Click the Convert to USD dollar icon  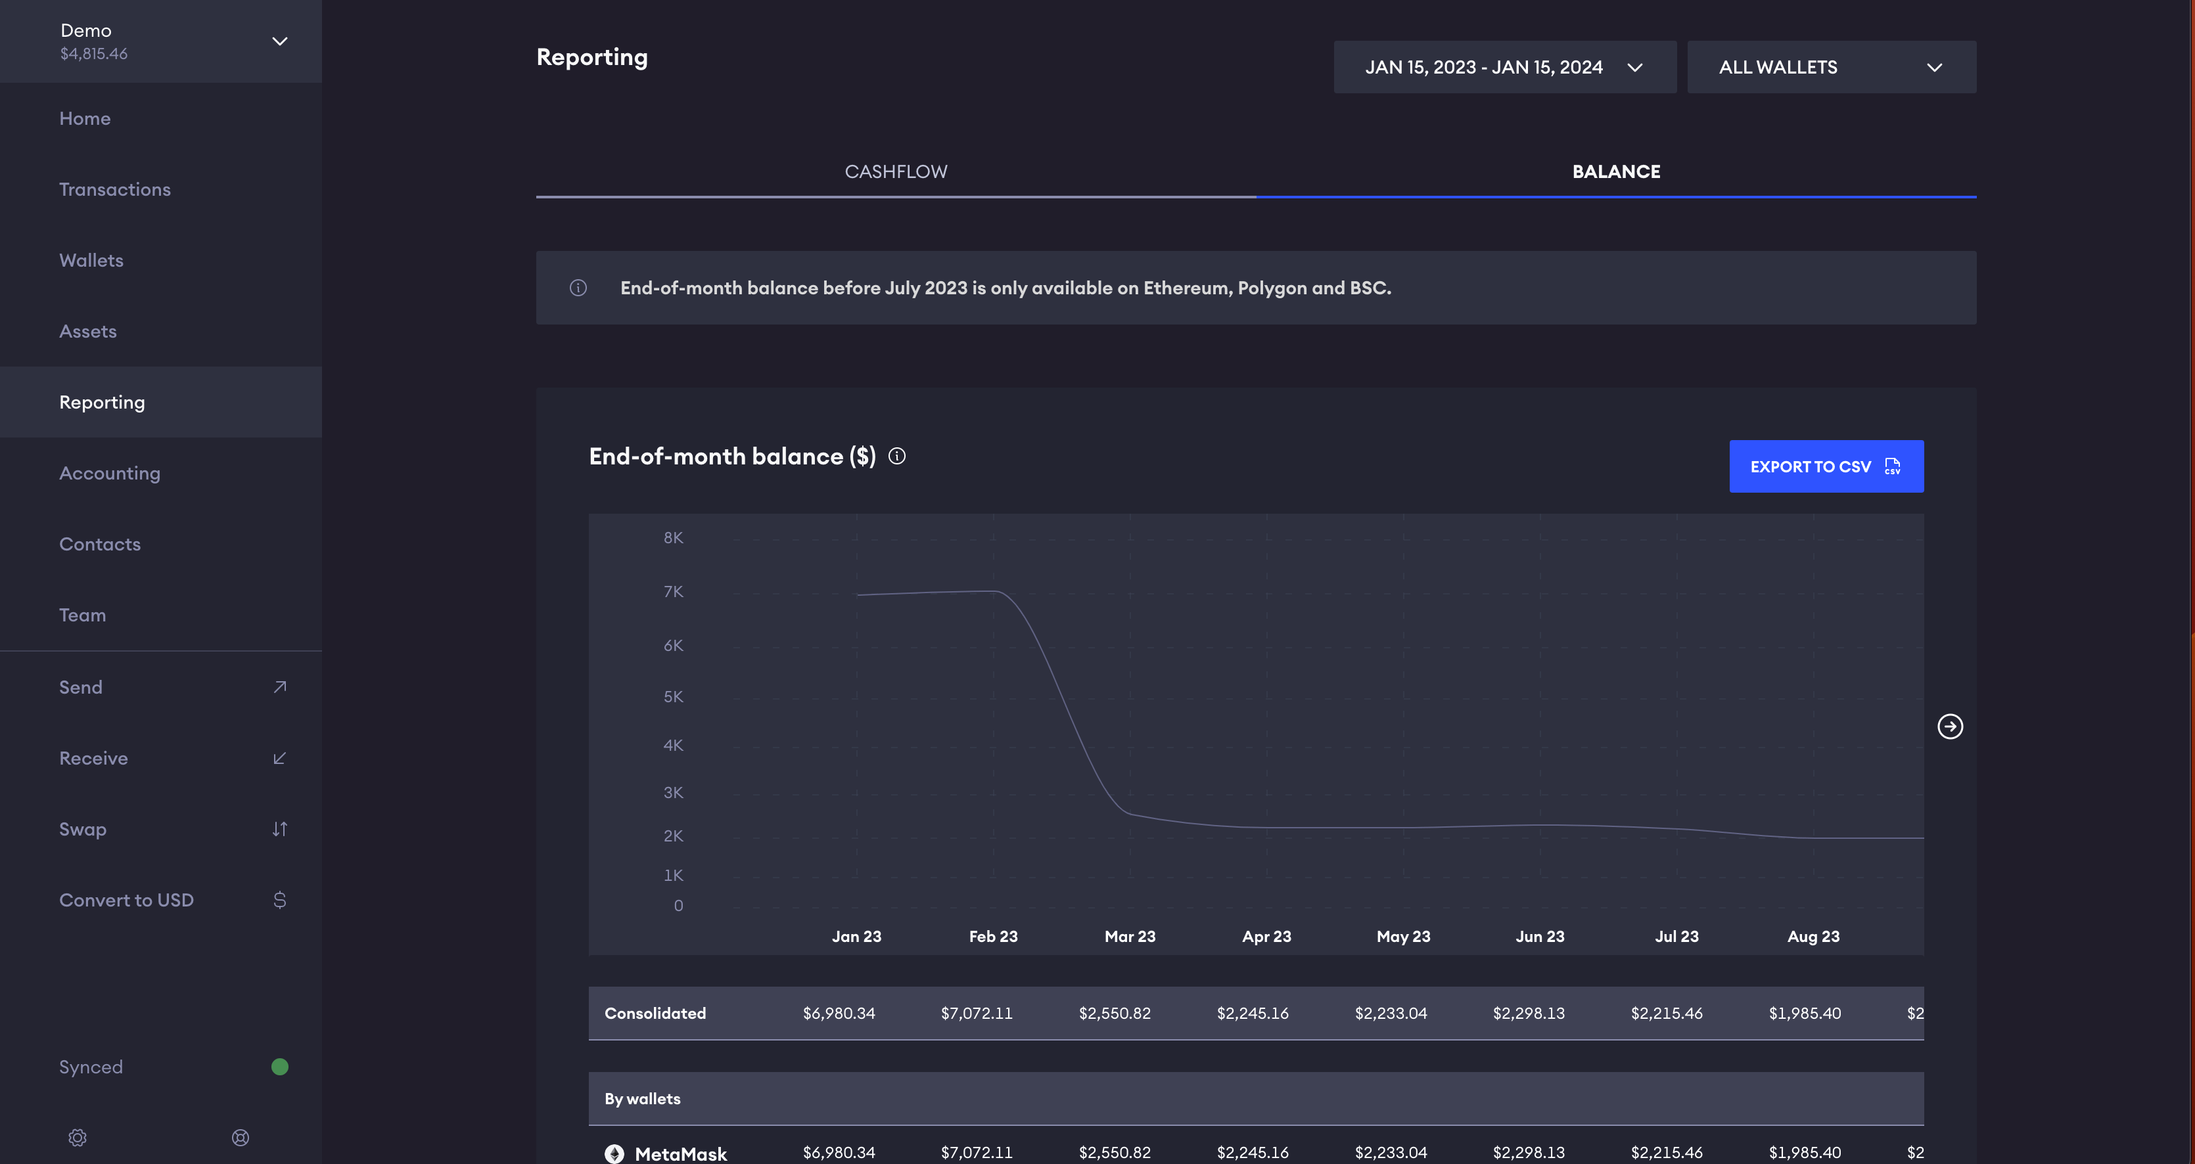[x=279, y=900]
